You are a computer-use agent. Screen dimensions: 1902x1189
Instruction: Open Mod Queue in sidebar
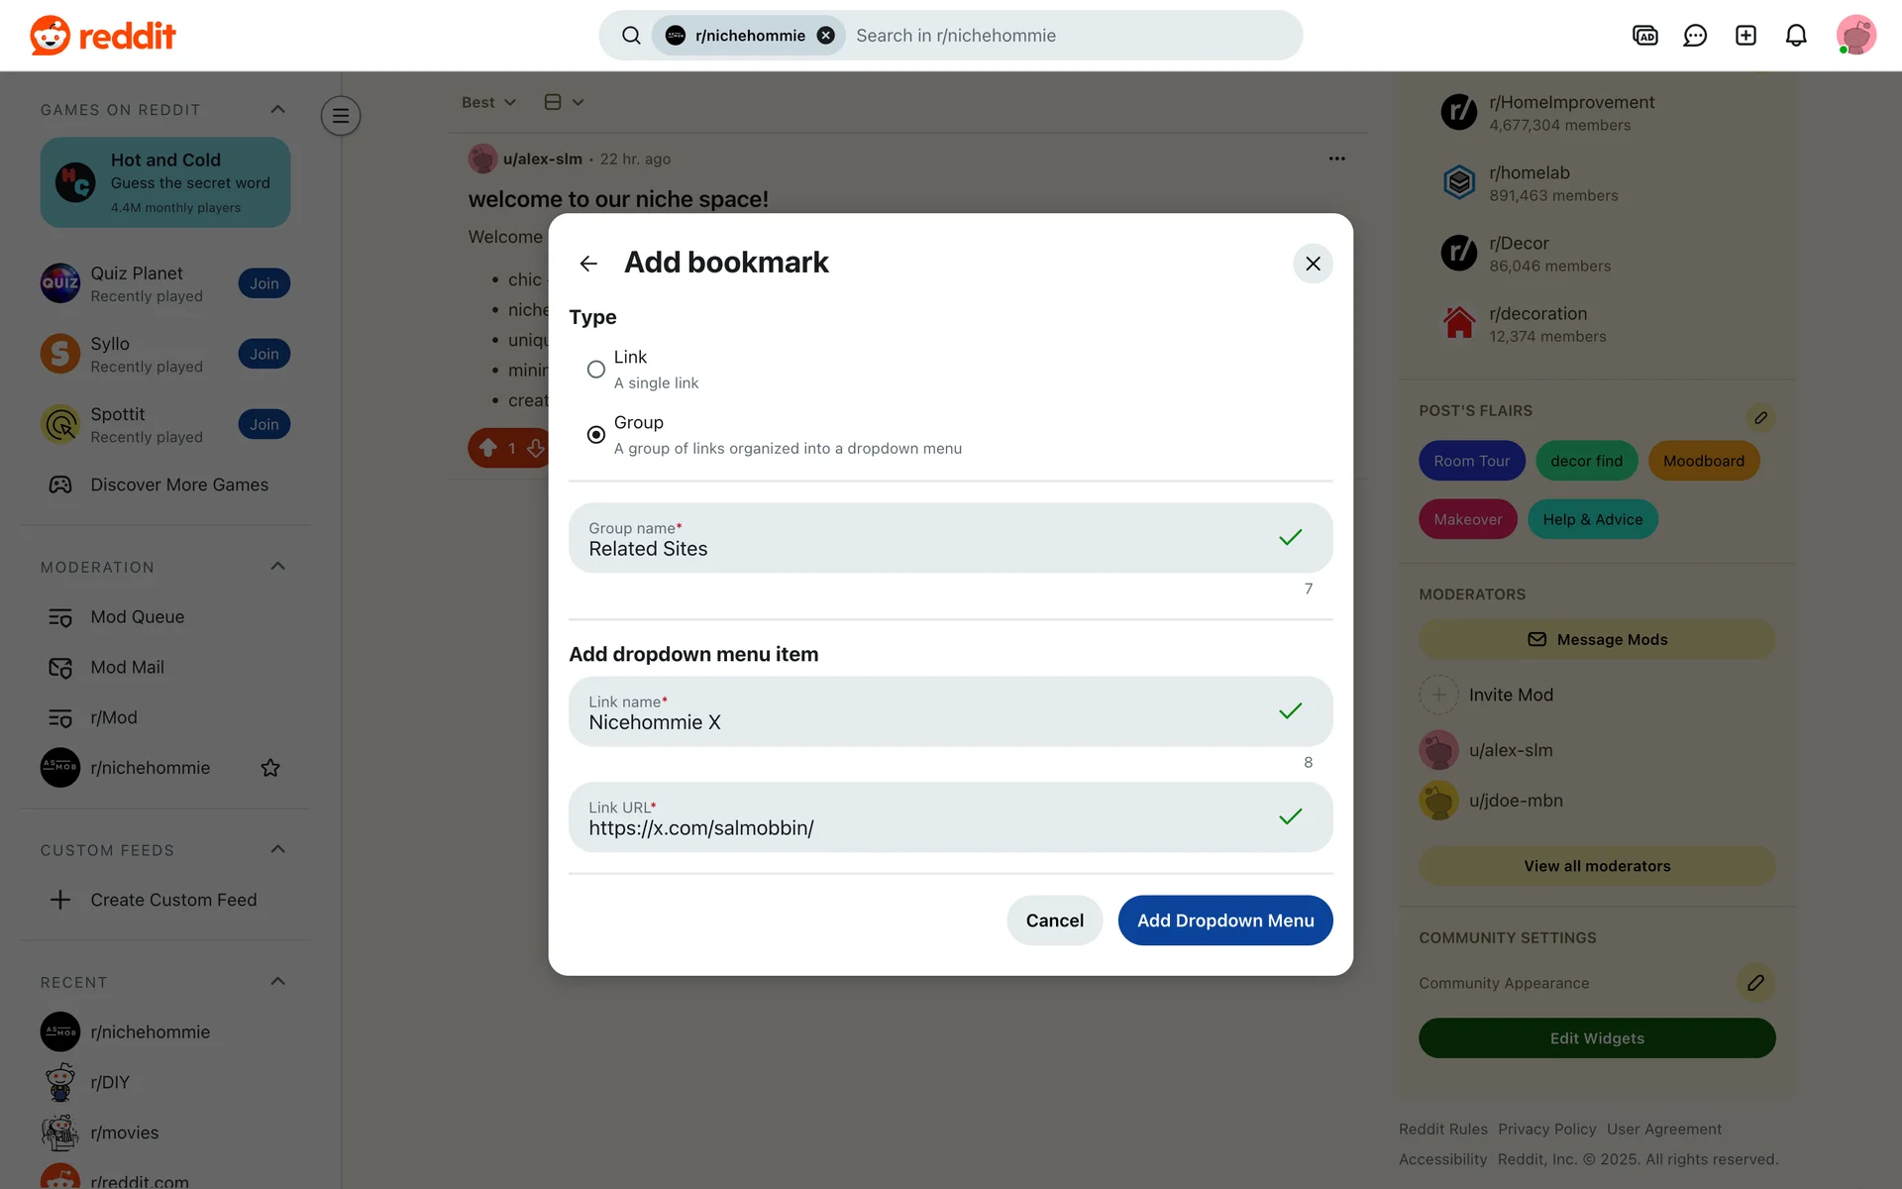138,617
